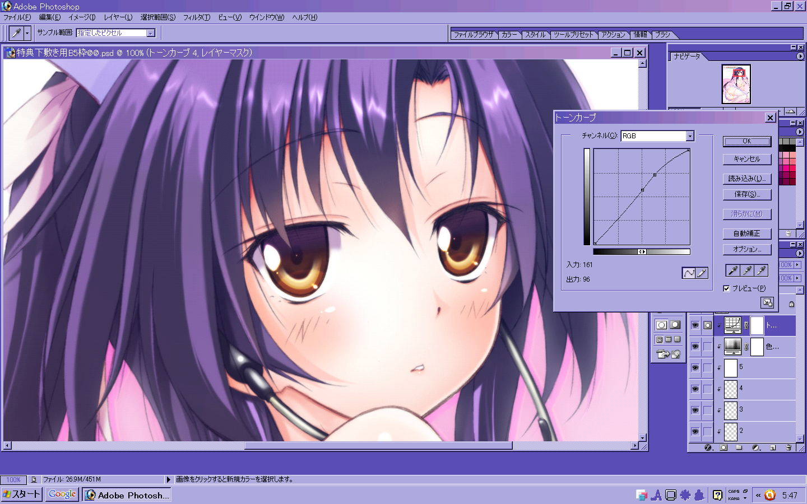Click the 保存(S)... button
Image resolution: width=807 pixels, height=504 pixels.
746,194
